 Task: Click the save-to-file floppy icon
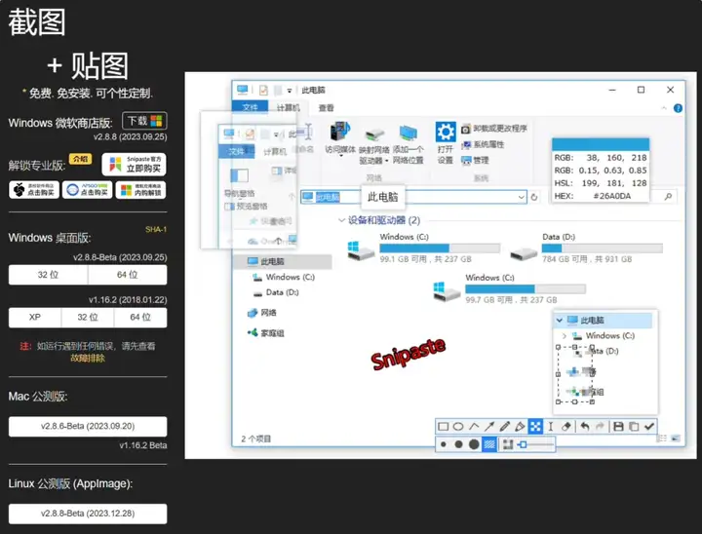pyautogui.click(x=618, y=427)
